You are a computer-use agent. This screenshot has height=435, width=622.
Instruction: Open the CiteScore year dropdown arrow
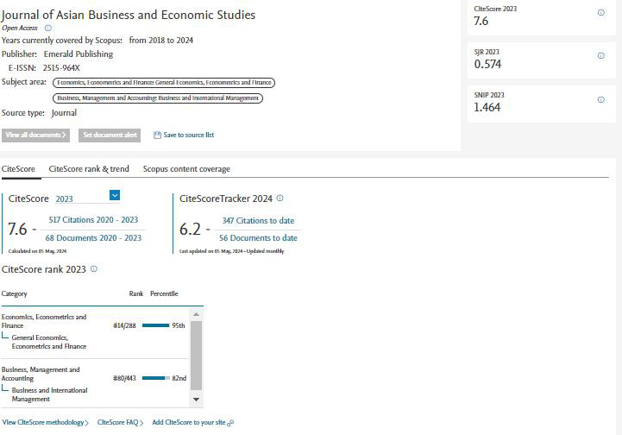coord(115,196)
